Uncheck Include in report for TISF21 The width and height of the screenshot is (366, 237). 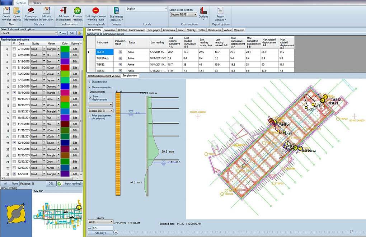120,52
